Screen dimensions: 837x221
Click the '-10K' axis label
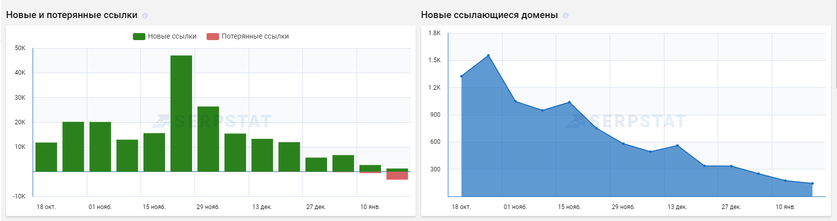pyautogui.click(x=19, y=196)
